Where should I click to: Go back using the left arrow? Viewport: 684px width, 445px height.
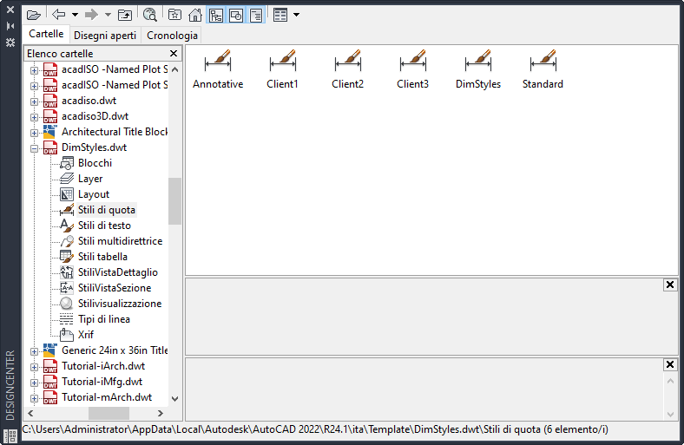pyautogui.click(x=58, y=15)
